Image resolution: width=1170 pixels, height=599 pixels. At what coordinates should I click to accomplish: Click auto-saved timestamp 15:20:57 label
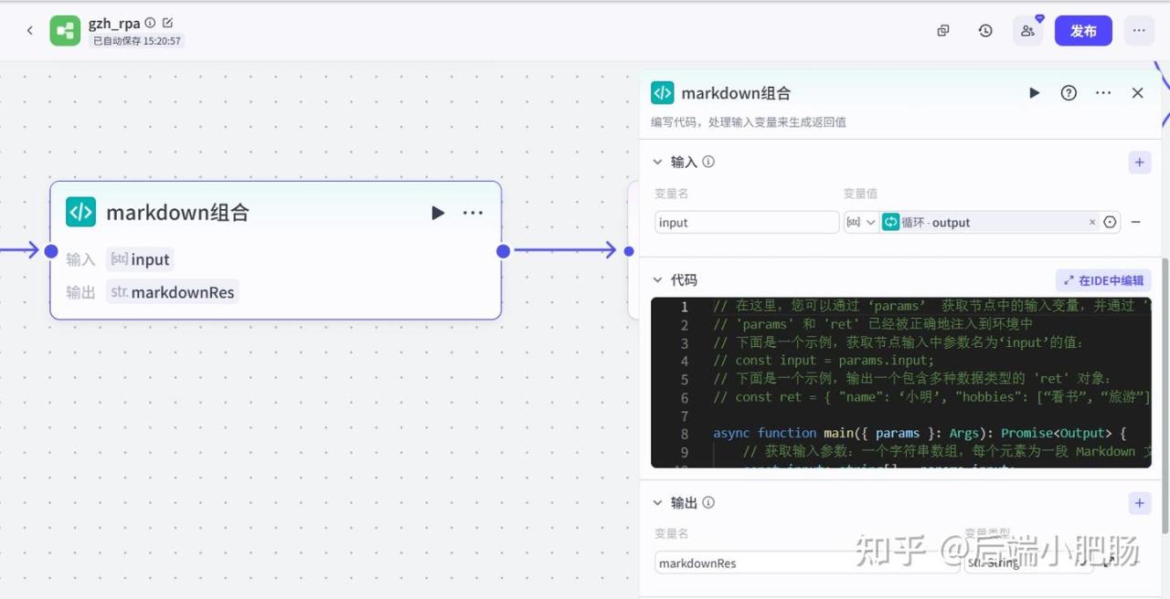[137, 41]
